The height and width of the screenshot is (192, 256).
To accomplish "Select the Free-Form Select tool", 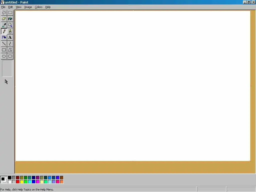I will tap(4, 12).
